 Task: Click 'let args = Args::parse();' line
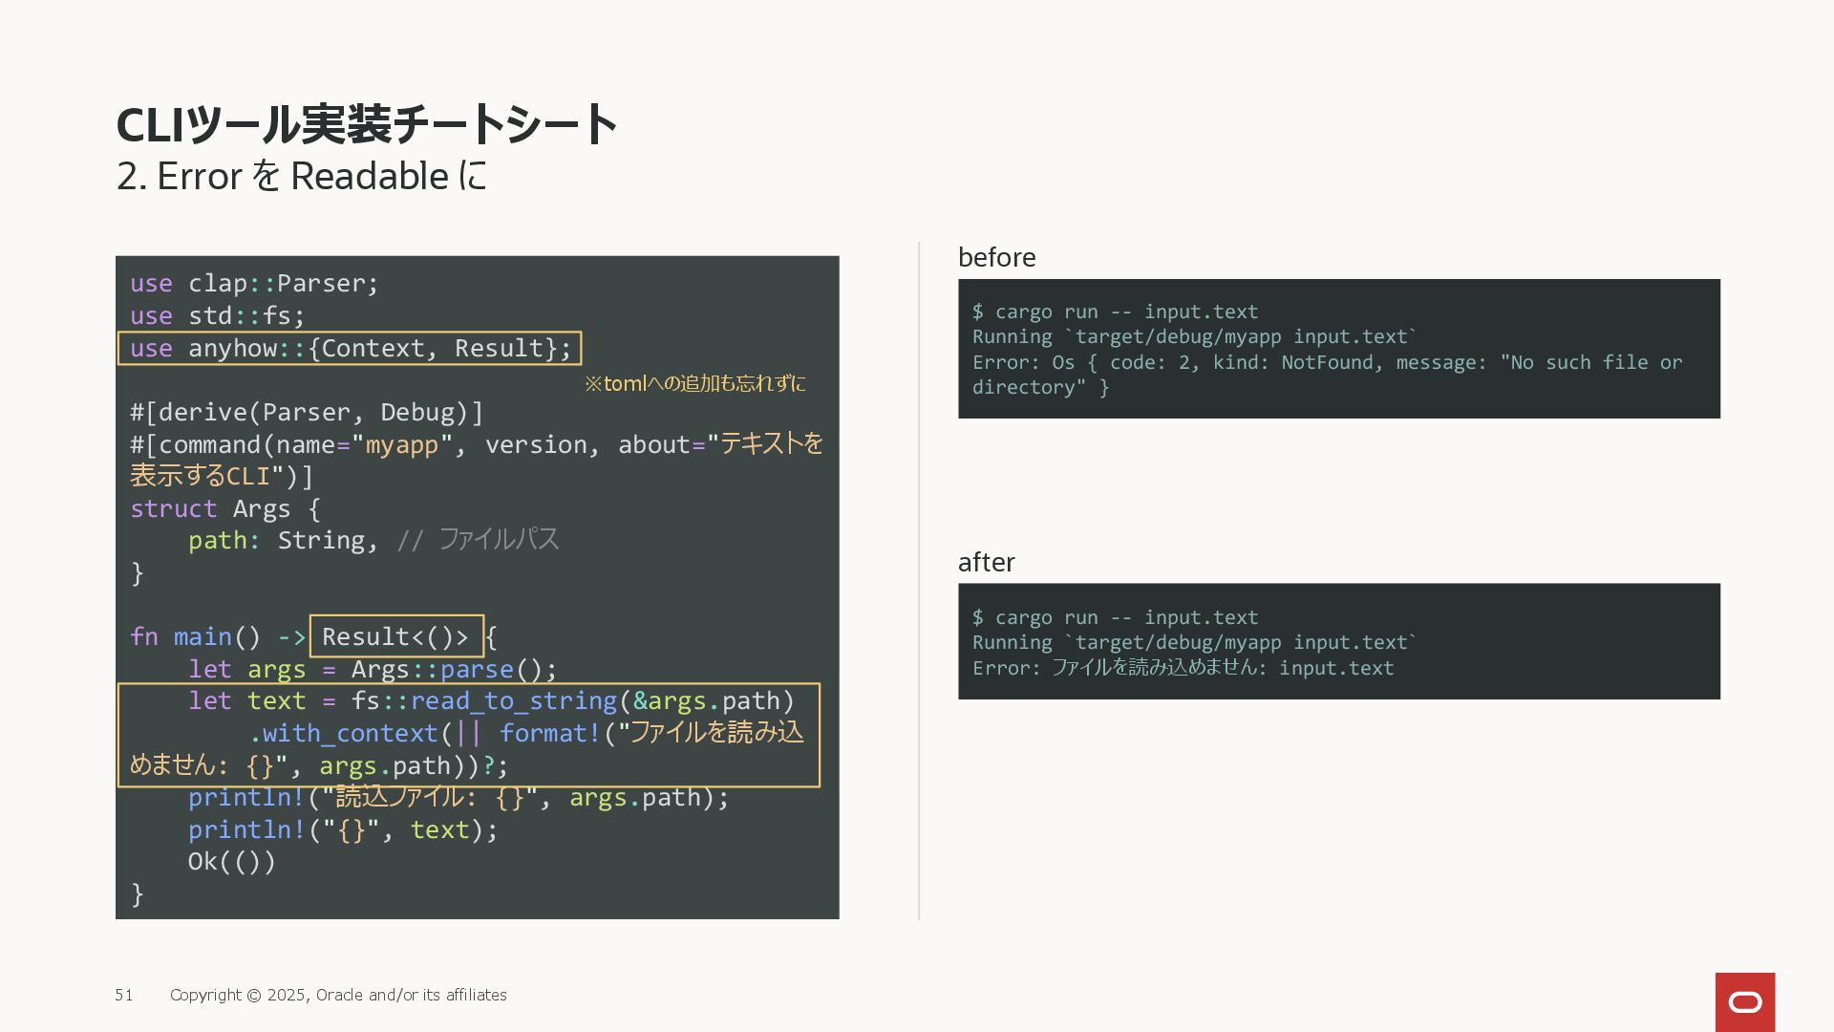(373, 669)
